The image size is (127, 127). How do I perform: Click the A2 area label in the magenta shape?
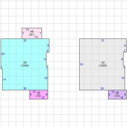coord(39,93)
